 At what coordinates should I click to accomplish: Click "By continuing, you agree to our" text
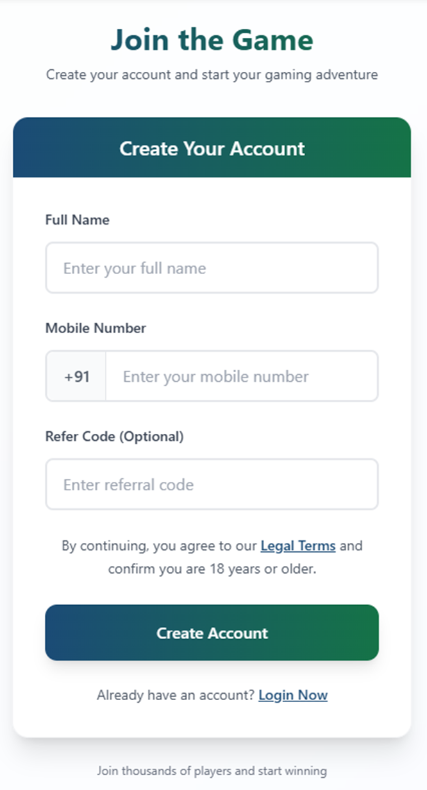pyautogui.click(x=159, y=546)
